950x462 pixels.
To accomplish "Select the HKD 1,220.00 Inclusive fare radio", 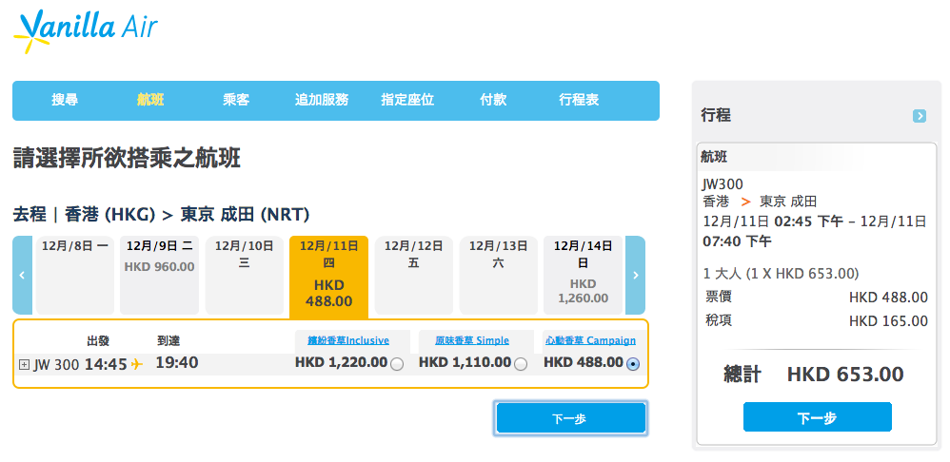I will click(x=397, y=364).
